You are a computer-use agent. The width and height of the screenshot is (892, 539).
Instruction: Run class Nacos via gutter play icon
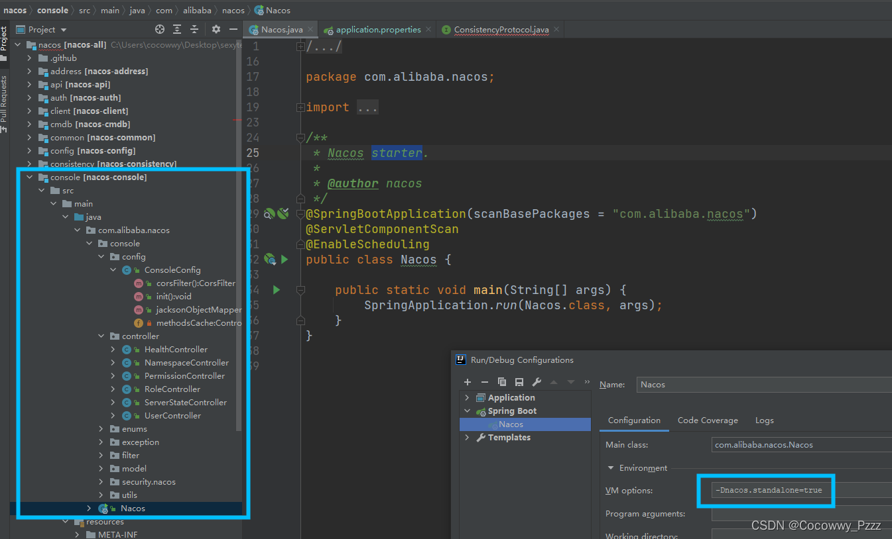click(285, 260)
